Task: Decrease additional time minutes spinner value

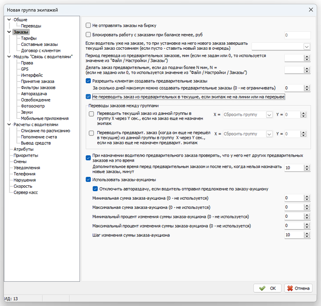Action: 307,170
